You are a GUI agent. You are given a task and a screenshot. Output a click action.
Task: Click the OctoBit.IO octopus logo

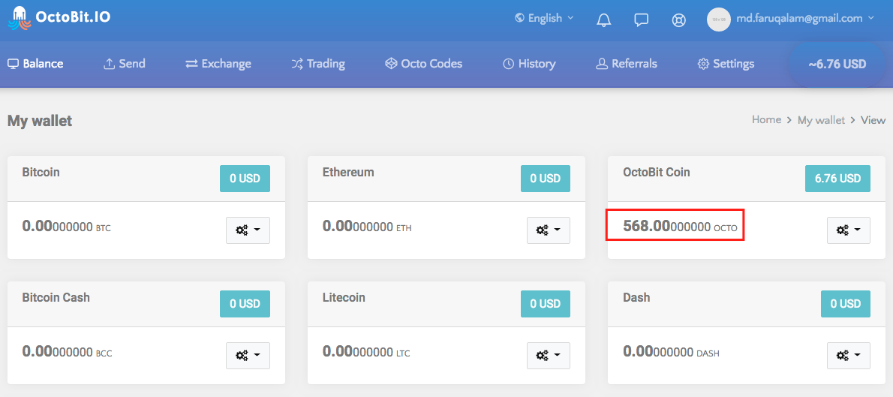19,18
